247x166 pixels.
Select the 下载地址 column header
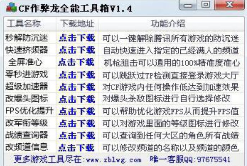[77, 23]
